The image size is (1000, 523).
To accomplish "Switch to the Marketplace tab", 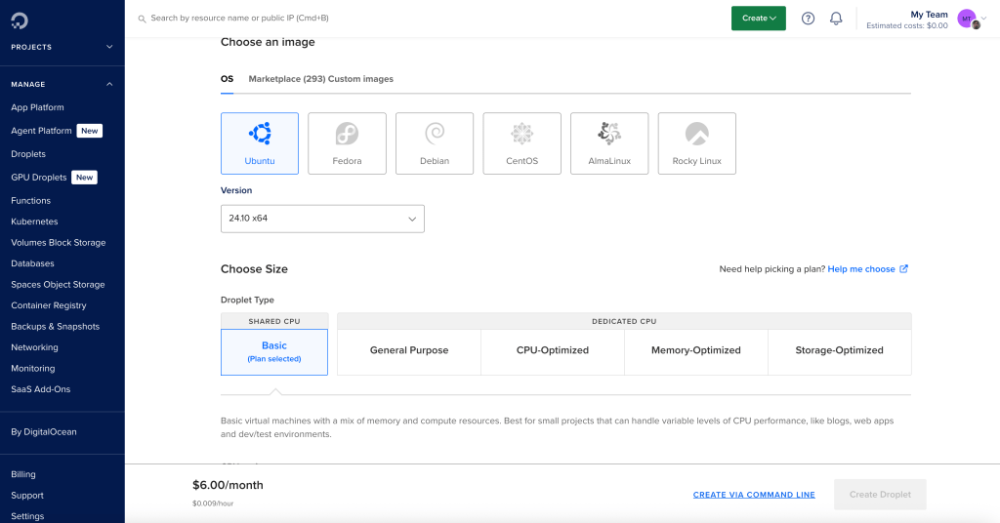I will point(286,79).
